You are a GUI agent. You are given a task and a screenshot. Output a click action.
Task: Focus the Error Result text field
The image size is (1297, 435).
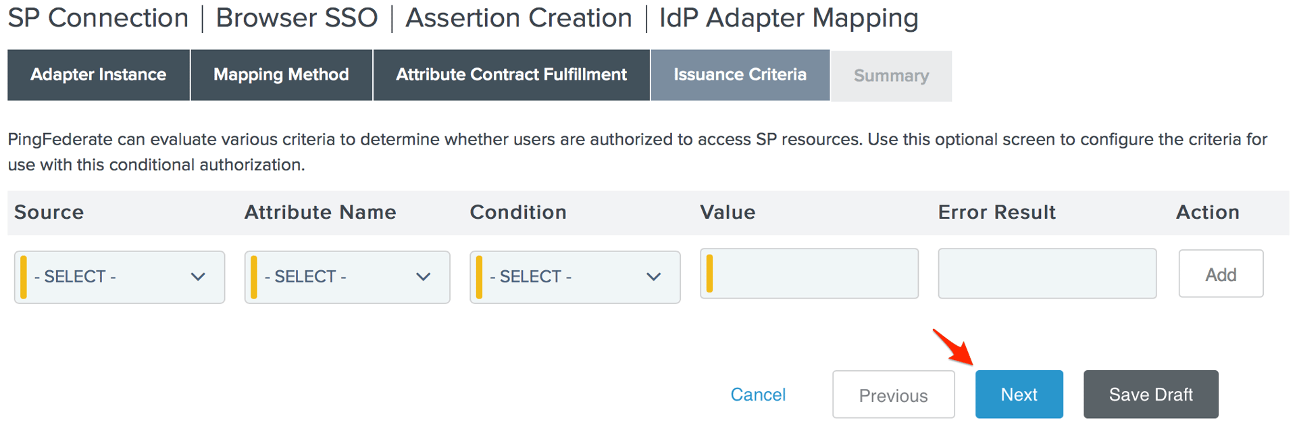(x=1046, y=274)
